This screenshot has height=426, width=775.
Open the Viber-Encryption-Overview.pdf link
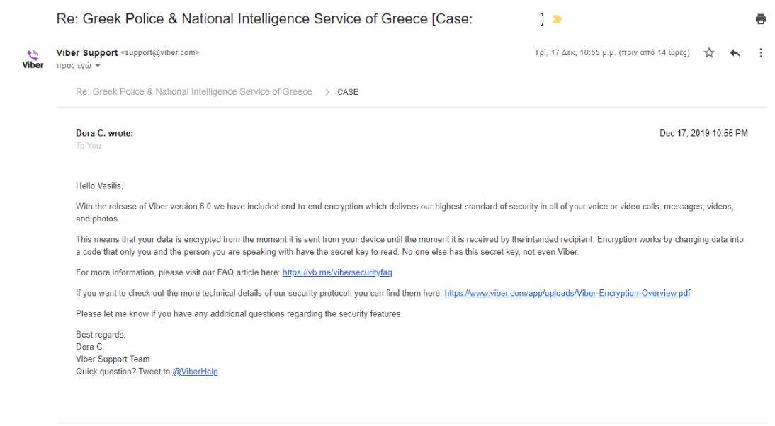click(x=567, y=293)
